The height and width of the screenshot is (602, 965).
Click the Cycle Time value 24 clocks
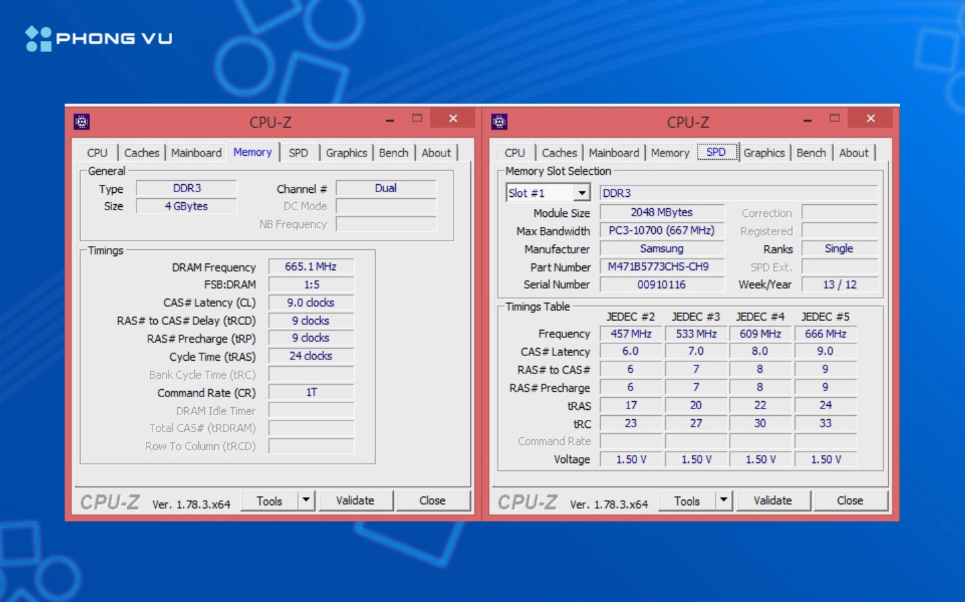(x=311, y=356)
